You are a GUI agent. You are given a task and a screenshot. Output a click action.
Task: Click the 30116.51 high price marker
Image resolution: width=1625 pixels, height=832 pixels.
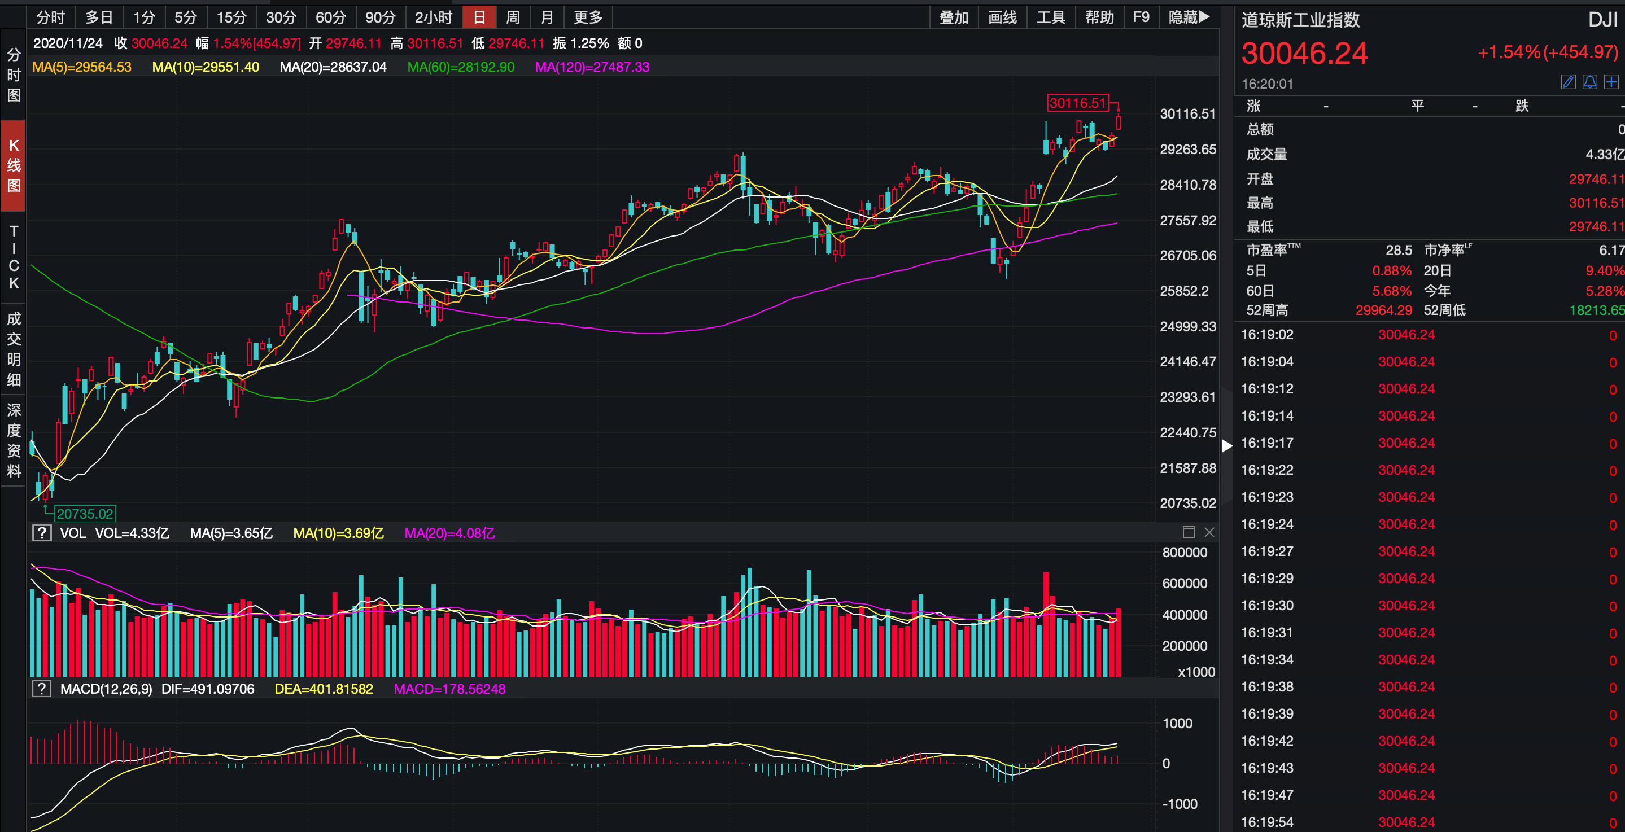[1077, 103]
